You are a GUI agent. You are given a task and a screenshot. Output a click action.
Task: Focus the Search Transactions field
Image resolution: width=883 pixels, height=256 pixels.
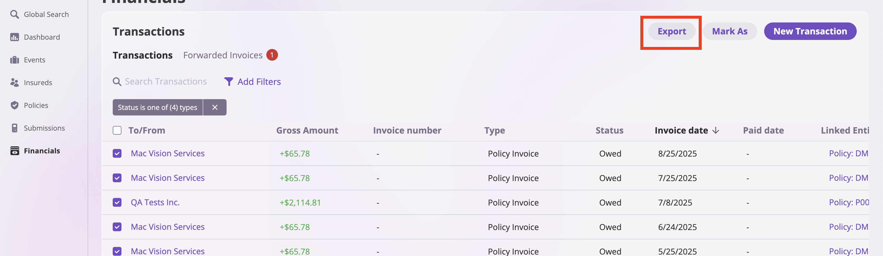[166, 81]
